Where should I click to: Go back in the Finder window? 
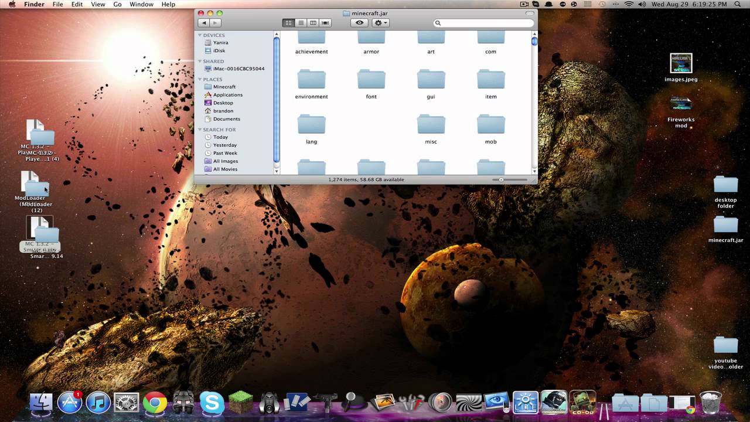tap(203, 23)
